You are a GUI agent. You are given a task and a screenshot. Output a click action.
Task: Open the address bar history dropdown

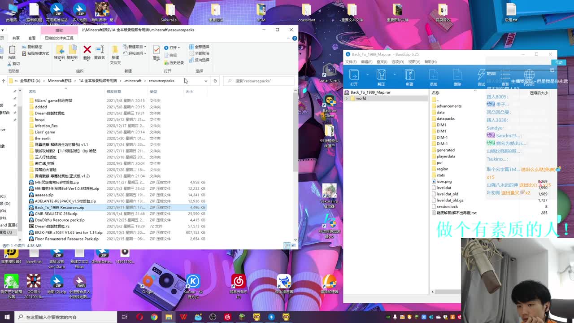click(x=206, y=81)
